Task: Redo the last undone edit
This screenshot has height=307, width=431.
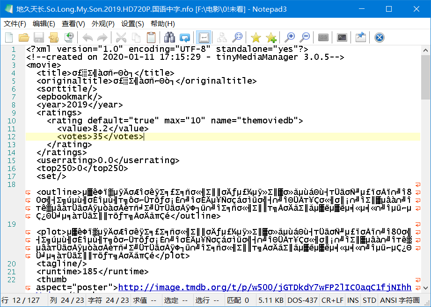Action: click(x=102, y=37)
